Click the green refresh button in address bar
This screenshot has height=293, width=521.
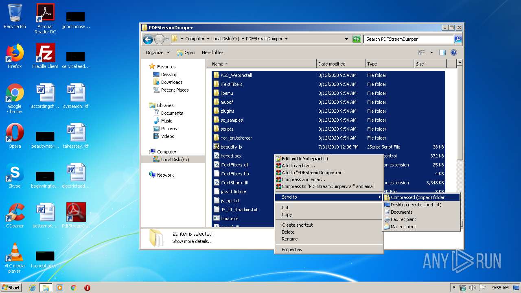click(357, 39)
